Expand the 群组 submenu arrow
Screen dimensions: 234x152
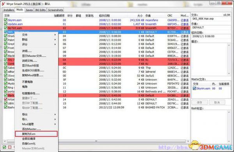tap(55, 39)
